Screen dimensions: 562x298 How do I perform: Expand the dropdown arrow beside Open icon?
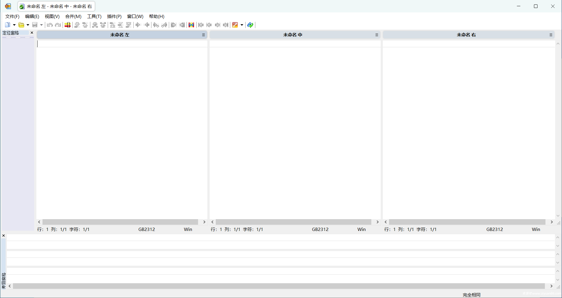point(28,25)
